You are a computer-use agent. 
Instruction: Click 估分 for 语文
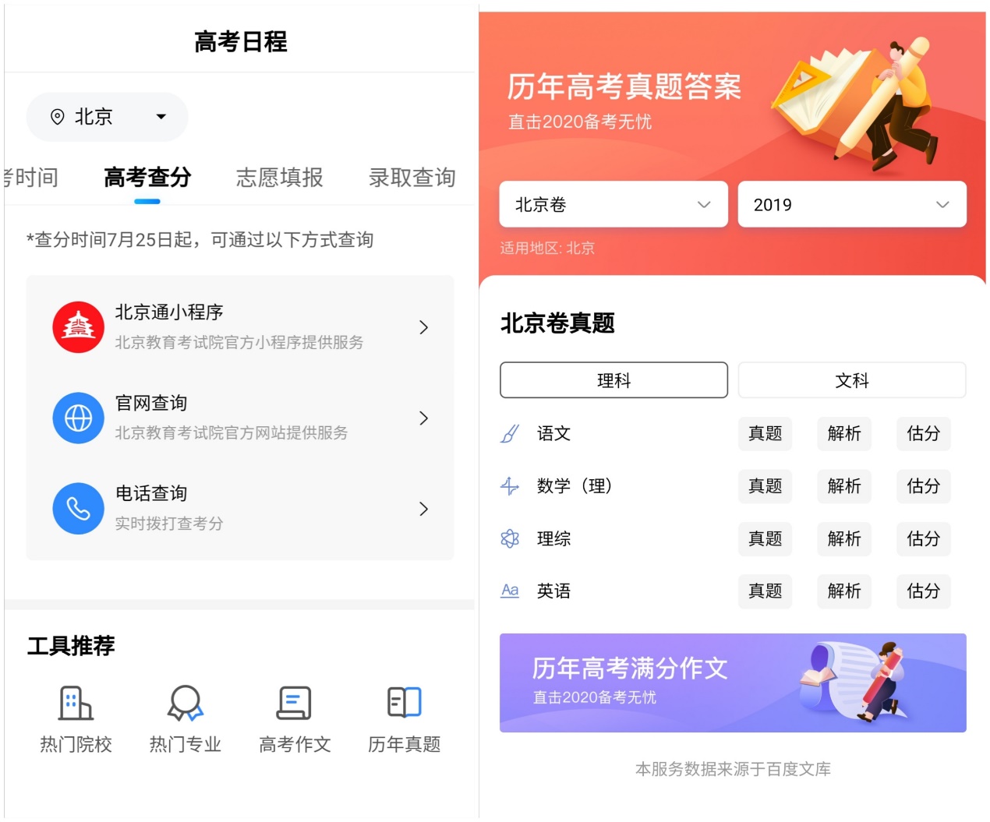[923, 434]
